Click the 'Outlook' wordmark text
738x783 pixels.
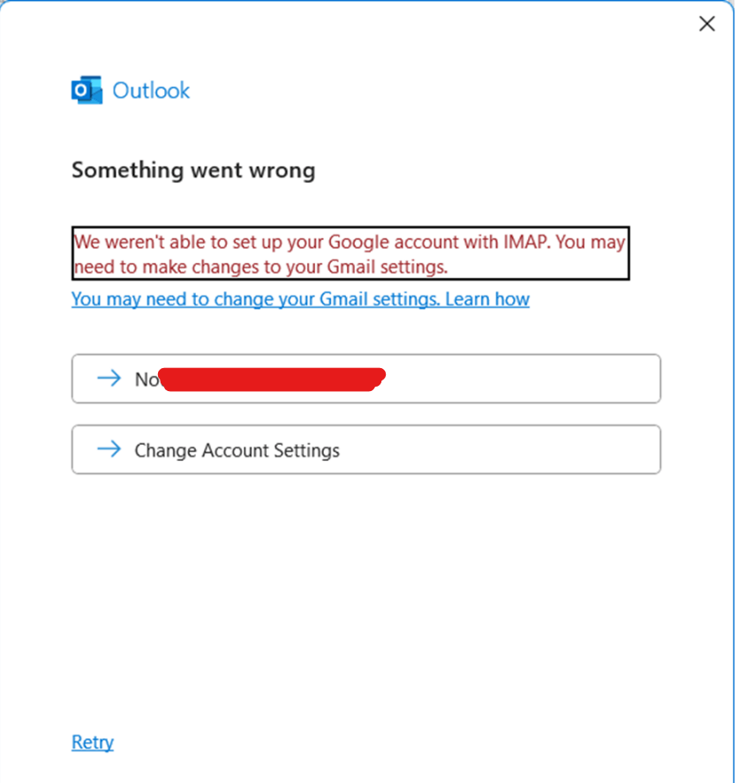[x=151, y=91]
